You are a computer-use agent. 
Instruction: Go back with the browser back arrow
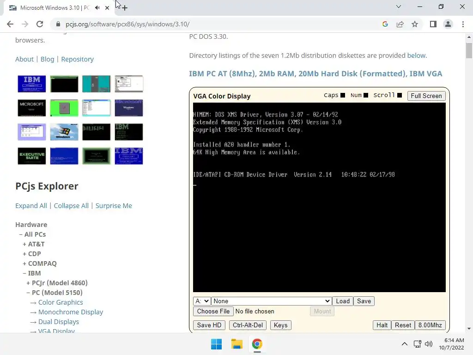point(10,24)
